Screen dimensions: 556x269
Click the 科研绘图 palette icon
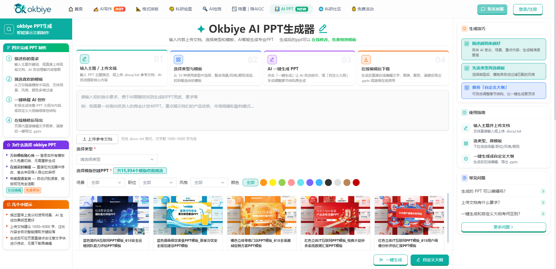coord(172,9)
